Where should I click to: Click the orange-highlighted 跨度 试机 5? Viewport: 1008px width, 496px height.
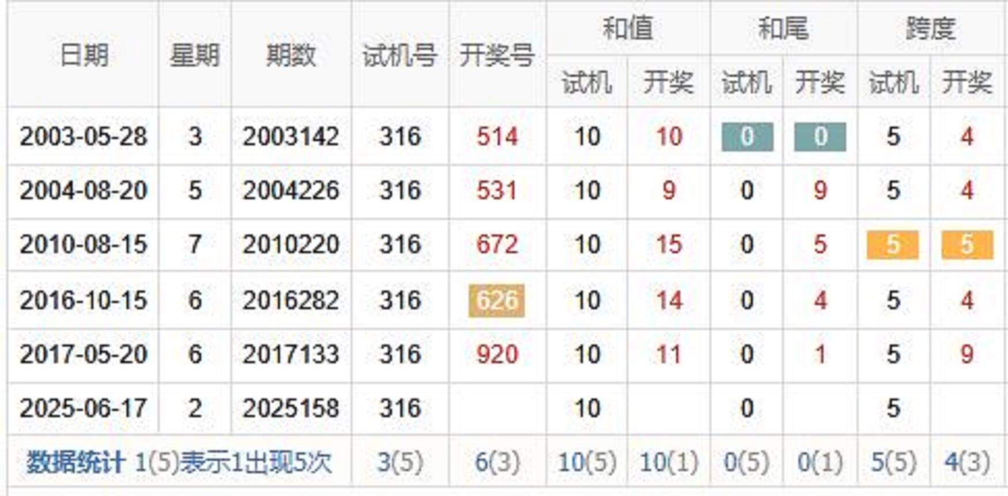pyautogui.click(x=893, y=245)
